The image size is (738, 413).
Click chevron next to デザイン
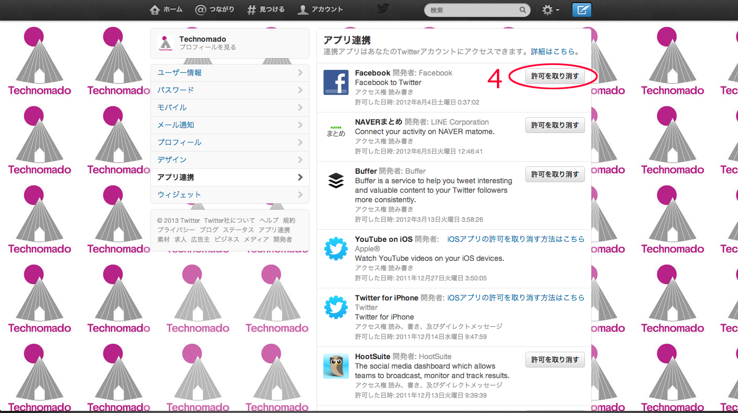[300, 160]
